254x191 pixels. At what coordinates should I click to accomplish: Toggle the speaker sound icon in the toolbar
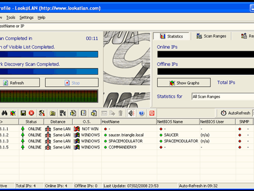131,113
